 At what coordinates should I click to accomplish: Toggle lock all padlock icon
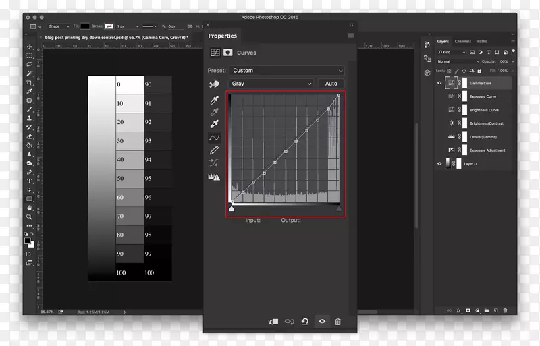coord(479,71)
